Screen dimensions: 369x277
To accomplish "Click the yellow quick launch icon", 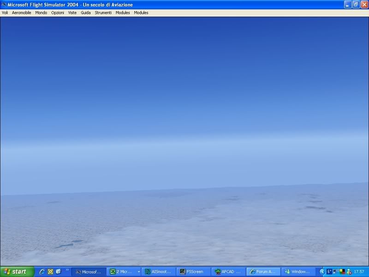I will click(50, 271).
